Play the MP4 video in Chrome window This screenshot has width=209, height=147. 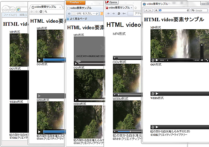pyautogui.click(x=39, y=60)
